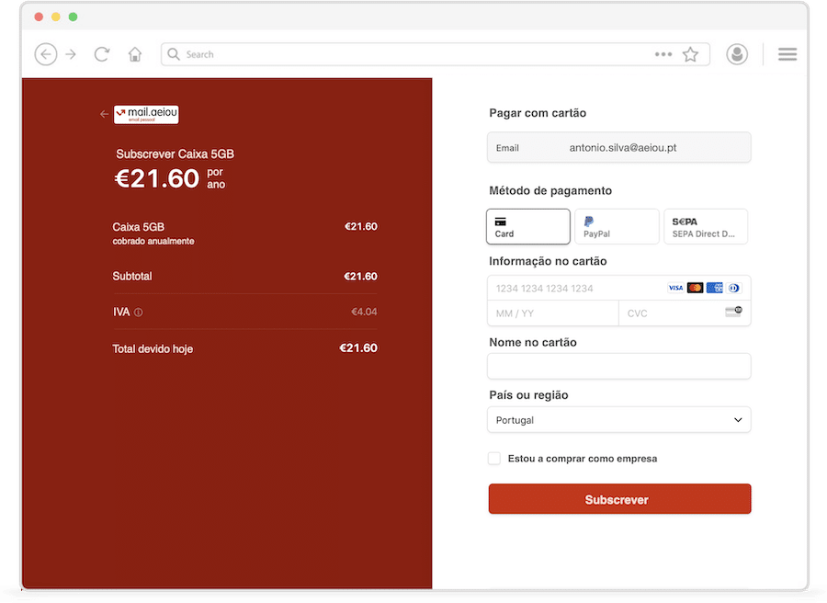This screenshot has height=603, width=827.
Task: Click the MM / YY expiry field
Action: click(552, 313)
